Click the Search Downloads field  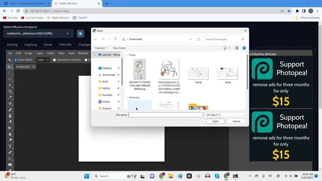pos(225,39)
